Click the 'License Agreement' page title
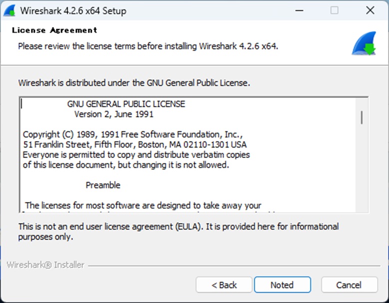The width and height of the screenshot is (389, 303). (54, 30)
